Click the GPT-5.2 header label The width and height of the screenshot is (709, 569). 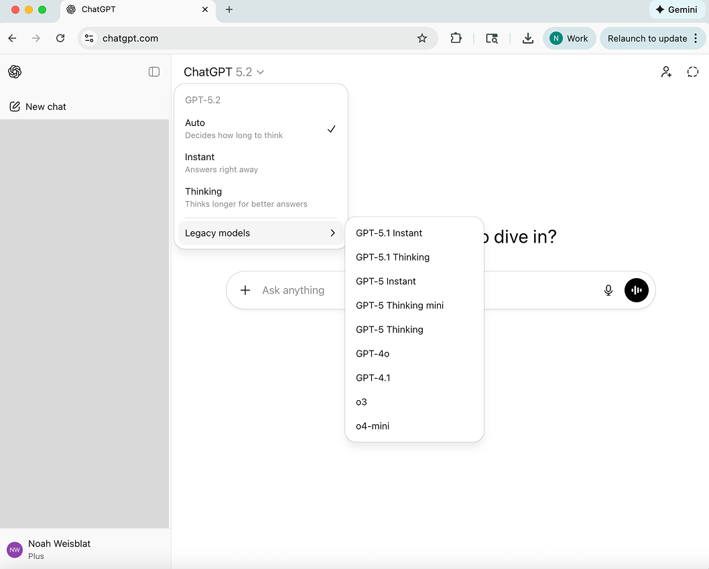[202, 100]
